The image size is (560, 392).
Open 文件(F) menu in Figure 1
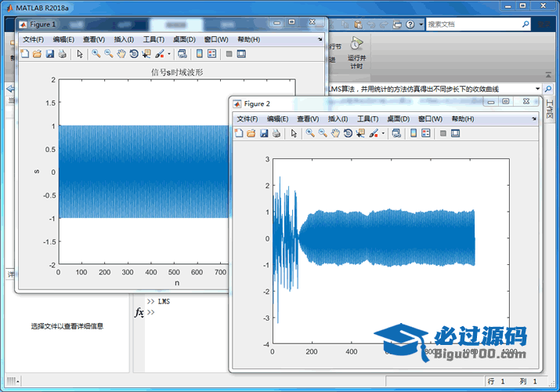pos(33,39)
